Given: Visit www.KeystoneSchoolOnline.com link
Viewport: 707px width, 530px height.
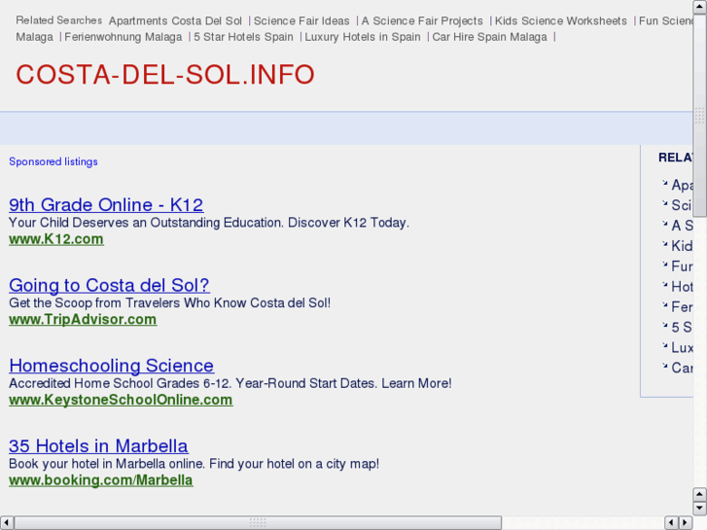Looking at the screenshot, I should click(121, 400).
